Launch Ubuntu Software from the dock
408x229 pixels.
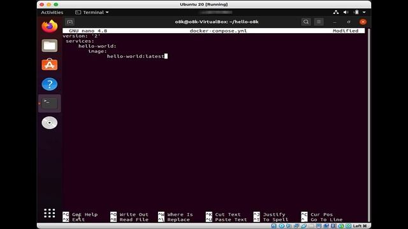click(50, 65)
